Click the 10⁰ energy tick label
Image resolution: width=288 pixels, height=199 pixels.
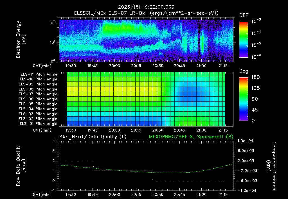click(52, 61)
